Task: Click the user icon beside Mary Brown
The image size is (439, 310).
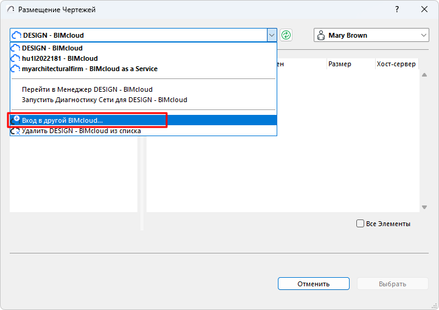Action: [321, 35]
